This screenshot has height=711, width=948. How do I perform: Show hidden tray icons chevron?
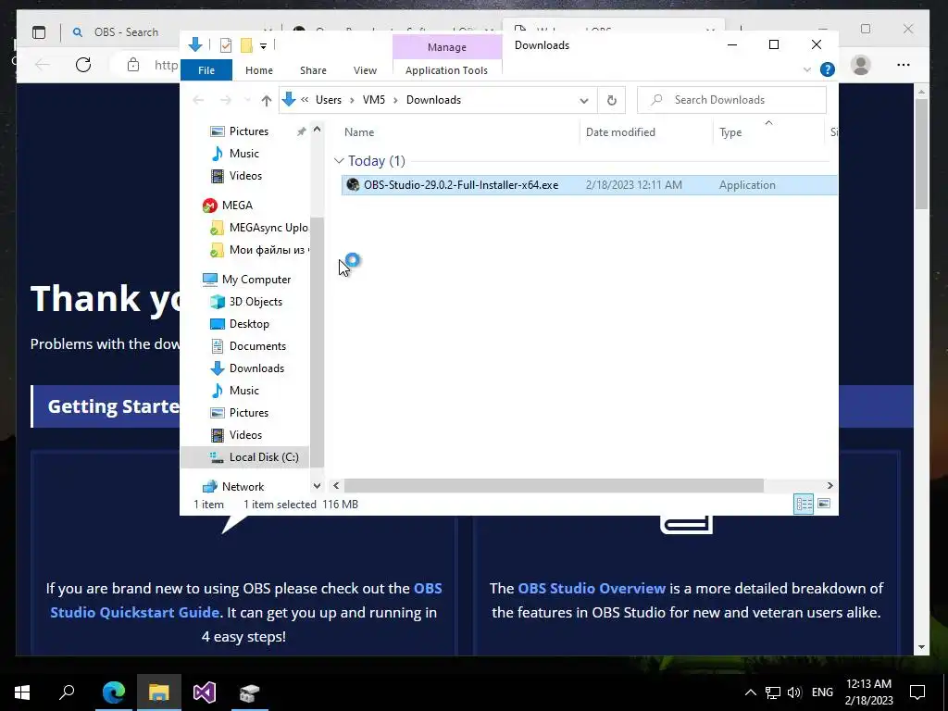750,692
